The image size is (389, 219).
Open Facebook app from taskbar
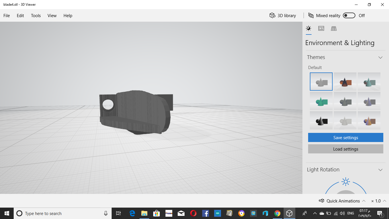205,213
